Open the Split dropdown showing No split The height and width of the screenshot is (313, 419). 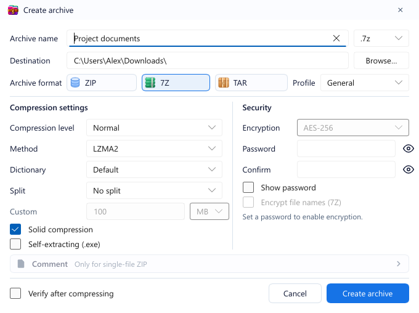pos(154,190)
